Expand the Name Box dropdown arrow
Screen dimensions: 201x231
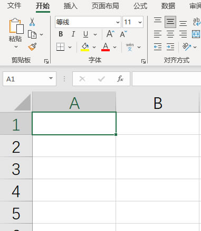click(51, 78)
